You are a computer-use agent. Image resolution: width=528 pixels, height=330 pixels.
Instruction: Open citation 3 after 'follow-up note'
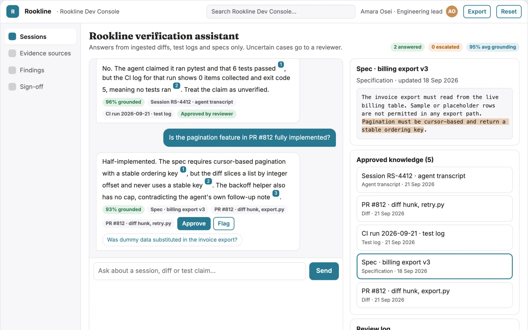tap(276, 193)
